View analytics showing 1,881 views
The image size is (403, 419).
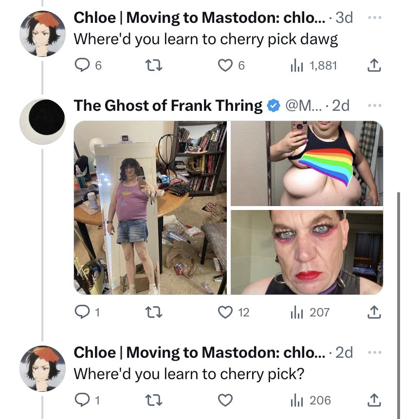point(313,66)
